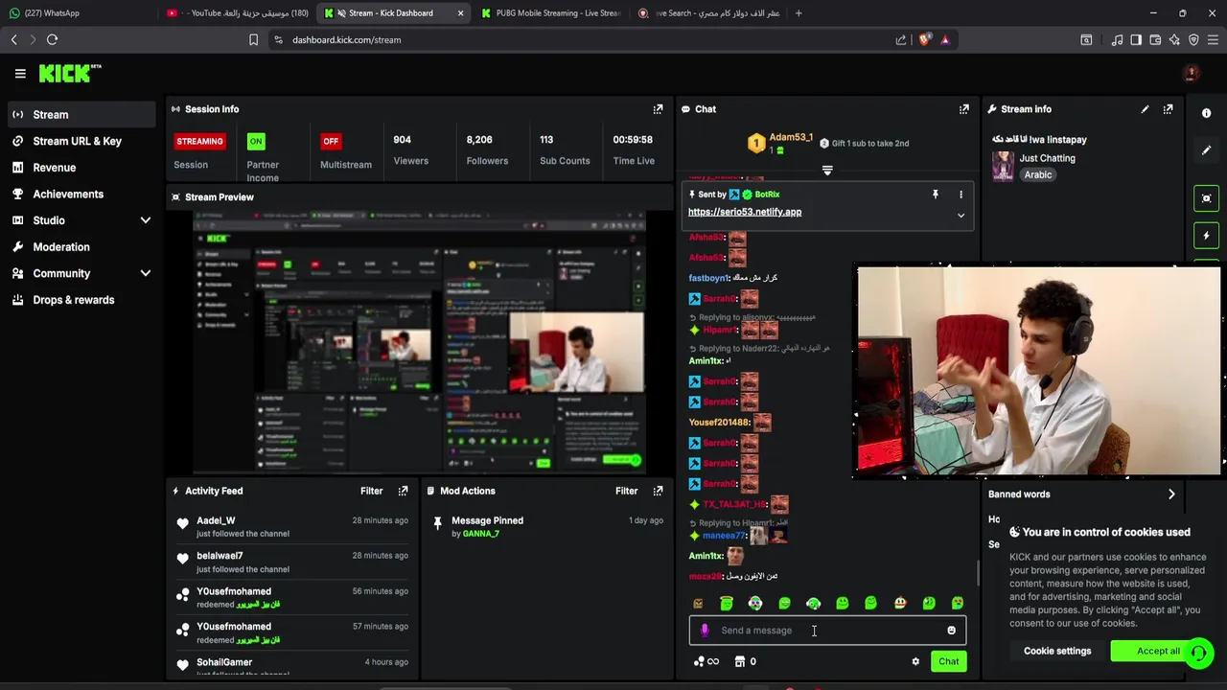Reload the page
Image resolution: width=1227 pixels, height=690 pixels.
point(53,39)
